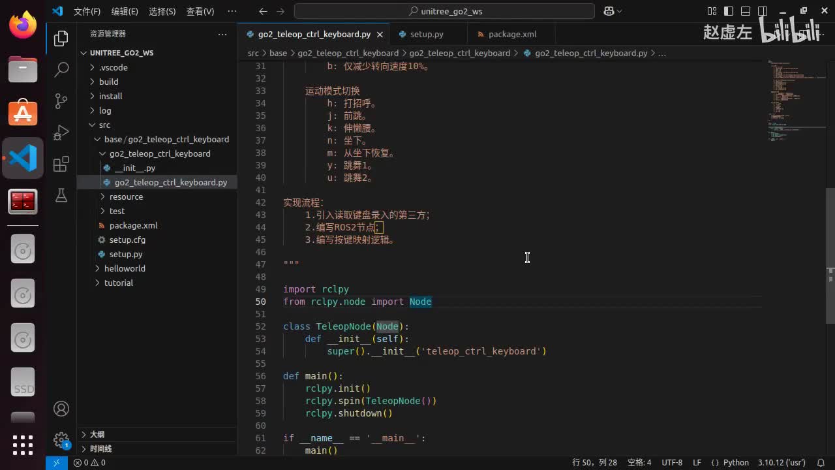Open the Accounts icon in the activity bar
The height and width of the screenshot is (470, 835).
point(61,409)
